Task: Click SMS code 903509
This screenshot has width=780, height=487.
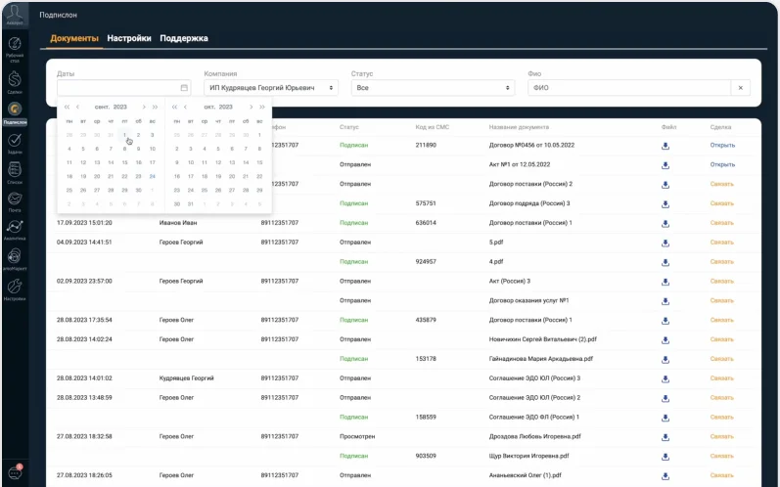Action: 426,456
